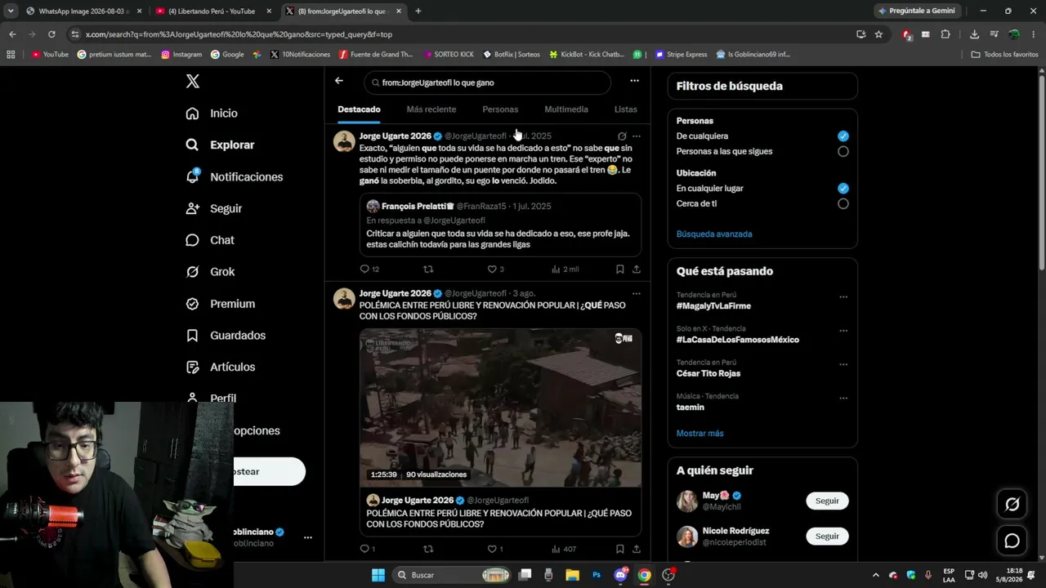Open options for the taemin trend
The width and height of the screenshot is (1046, 588).
[843, 399]
